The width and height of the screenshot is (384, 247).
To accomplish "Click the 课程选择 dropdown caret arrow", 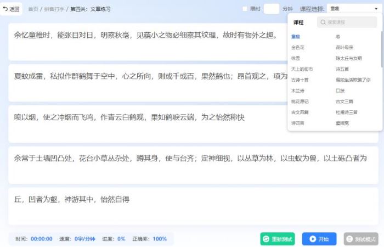I will pos(376,9).
